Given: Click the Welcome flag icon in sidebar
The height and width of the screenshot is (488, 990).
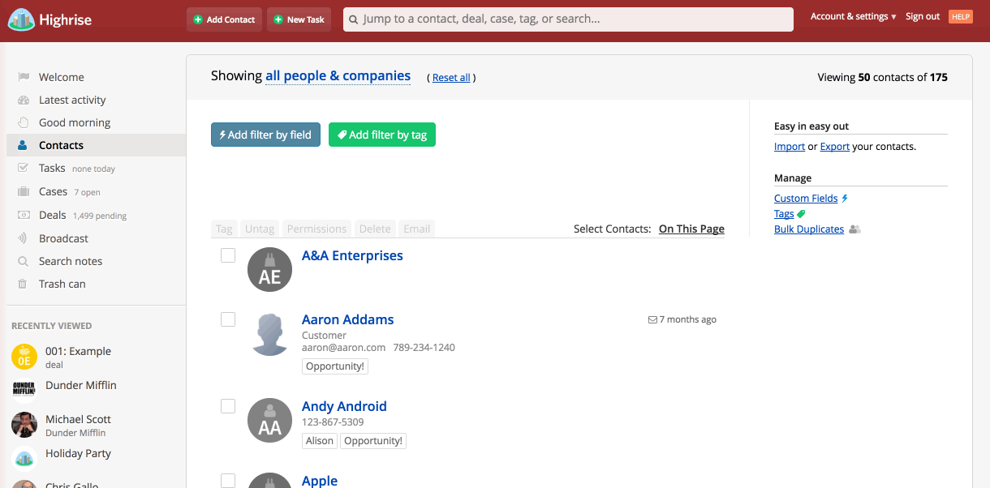Looking at the screenshot, I should point(24,77).
